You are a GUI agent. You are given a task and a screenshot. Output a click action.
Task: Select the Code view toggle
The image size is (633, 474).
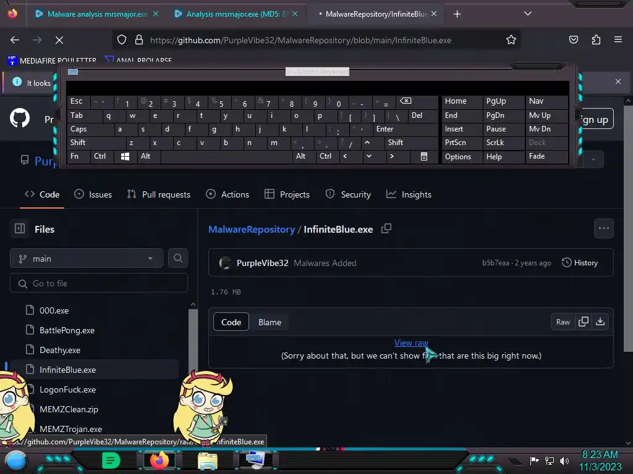pos(231,322)
